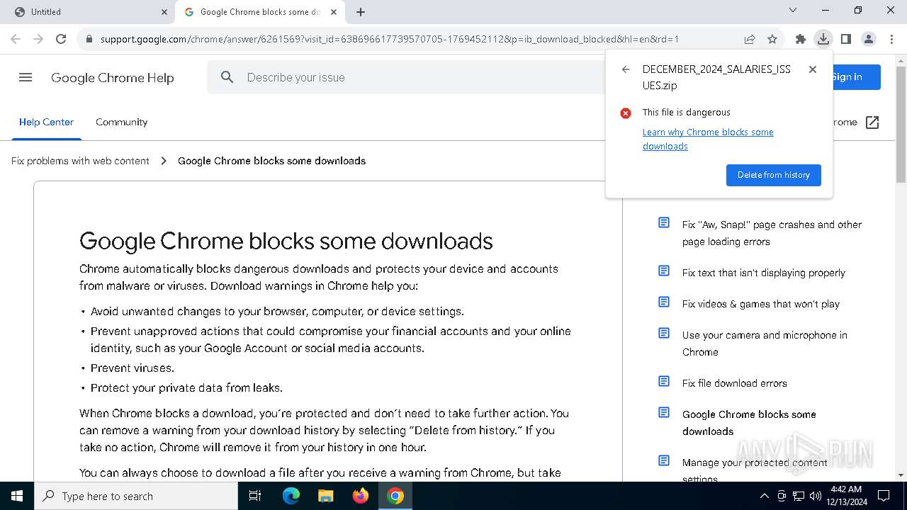This screenshot has height=510, width=907.
Task: Open the Windows Start menu
Action: coord(16,496)
